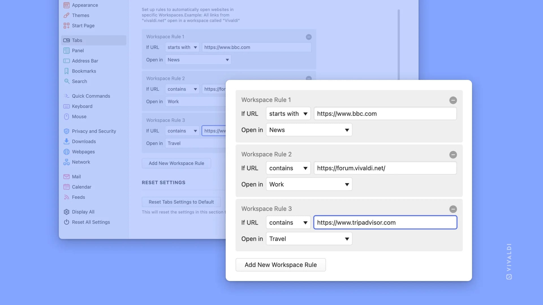Open the Mail settings section
The width and height of the screenshot is (543, 305).
[x=76, y=177]
